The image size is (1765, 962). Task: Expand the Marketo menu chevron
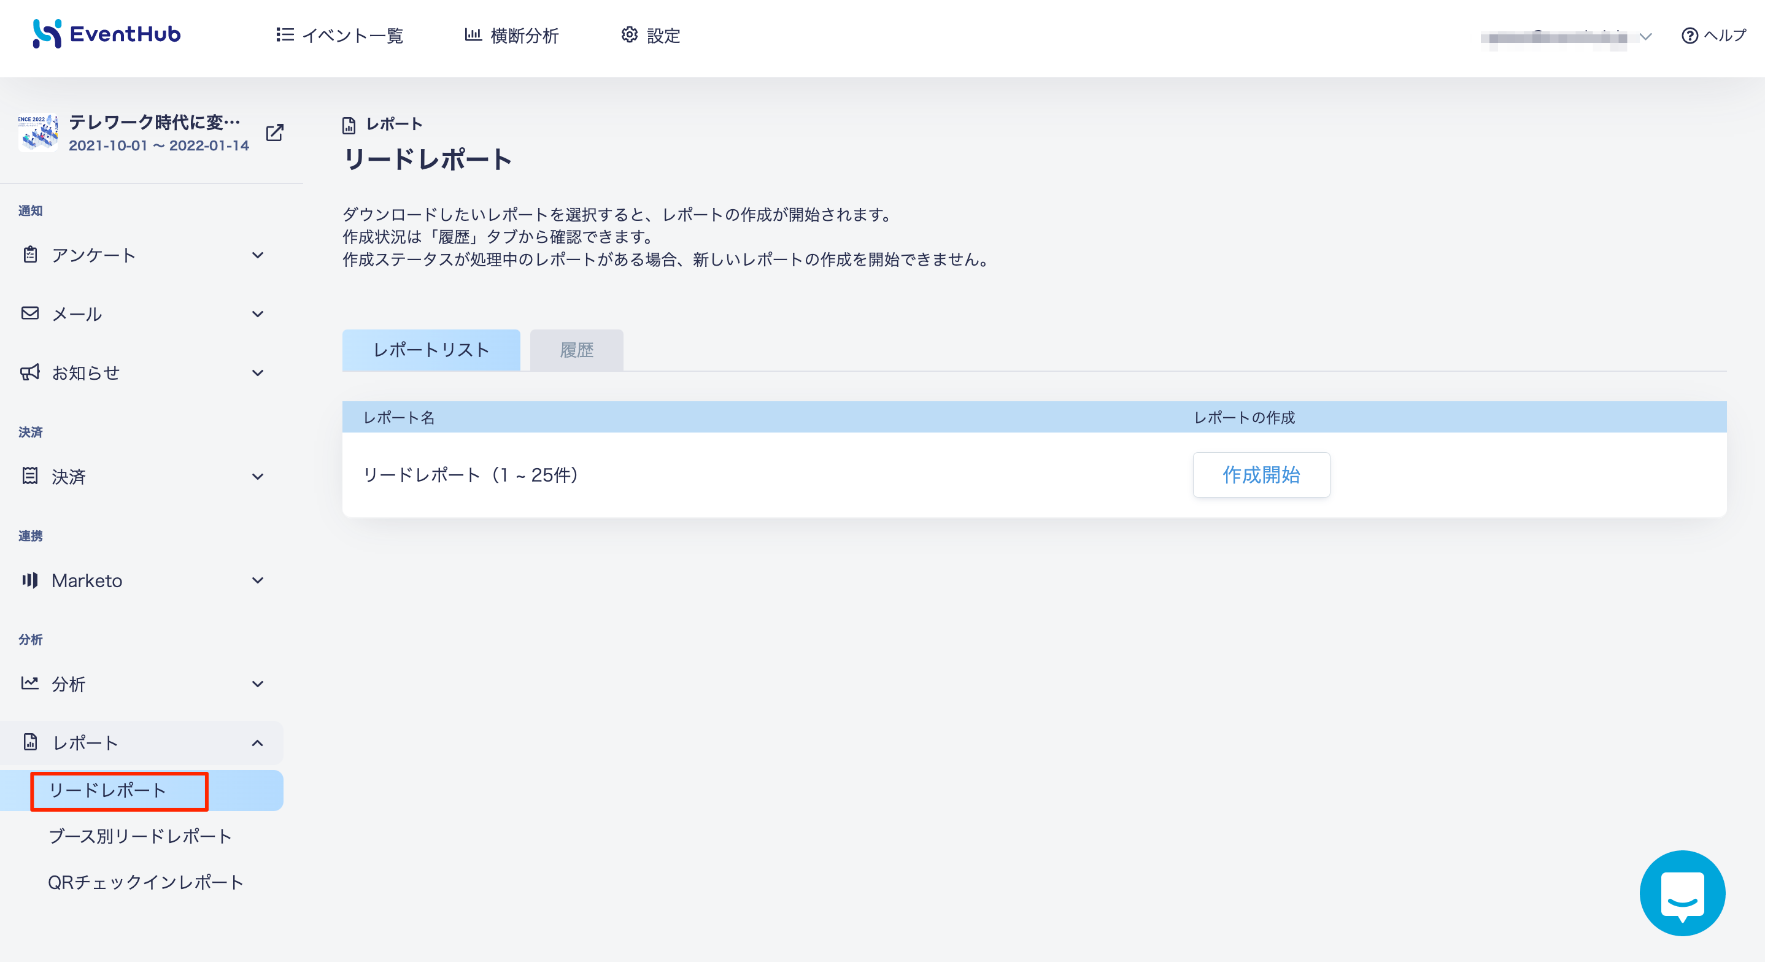(258, 580)
